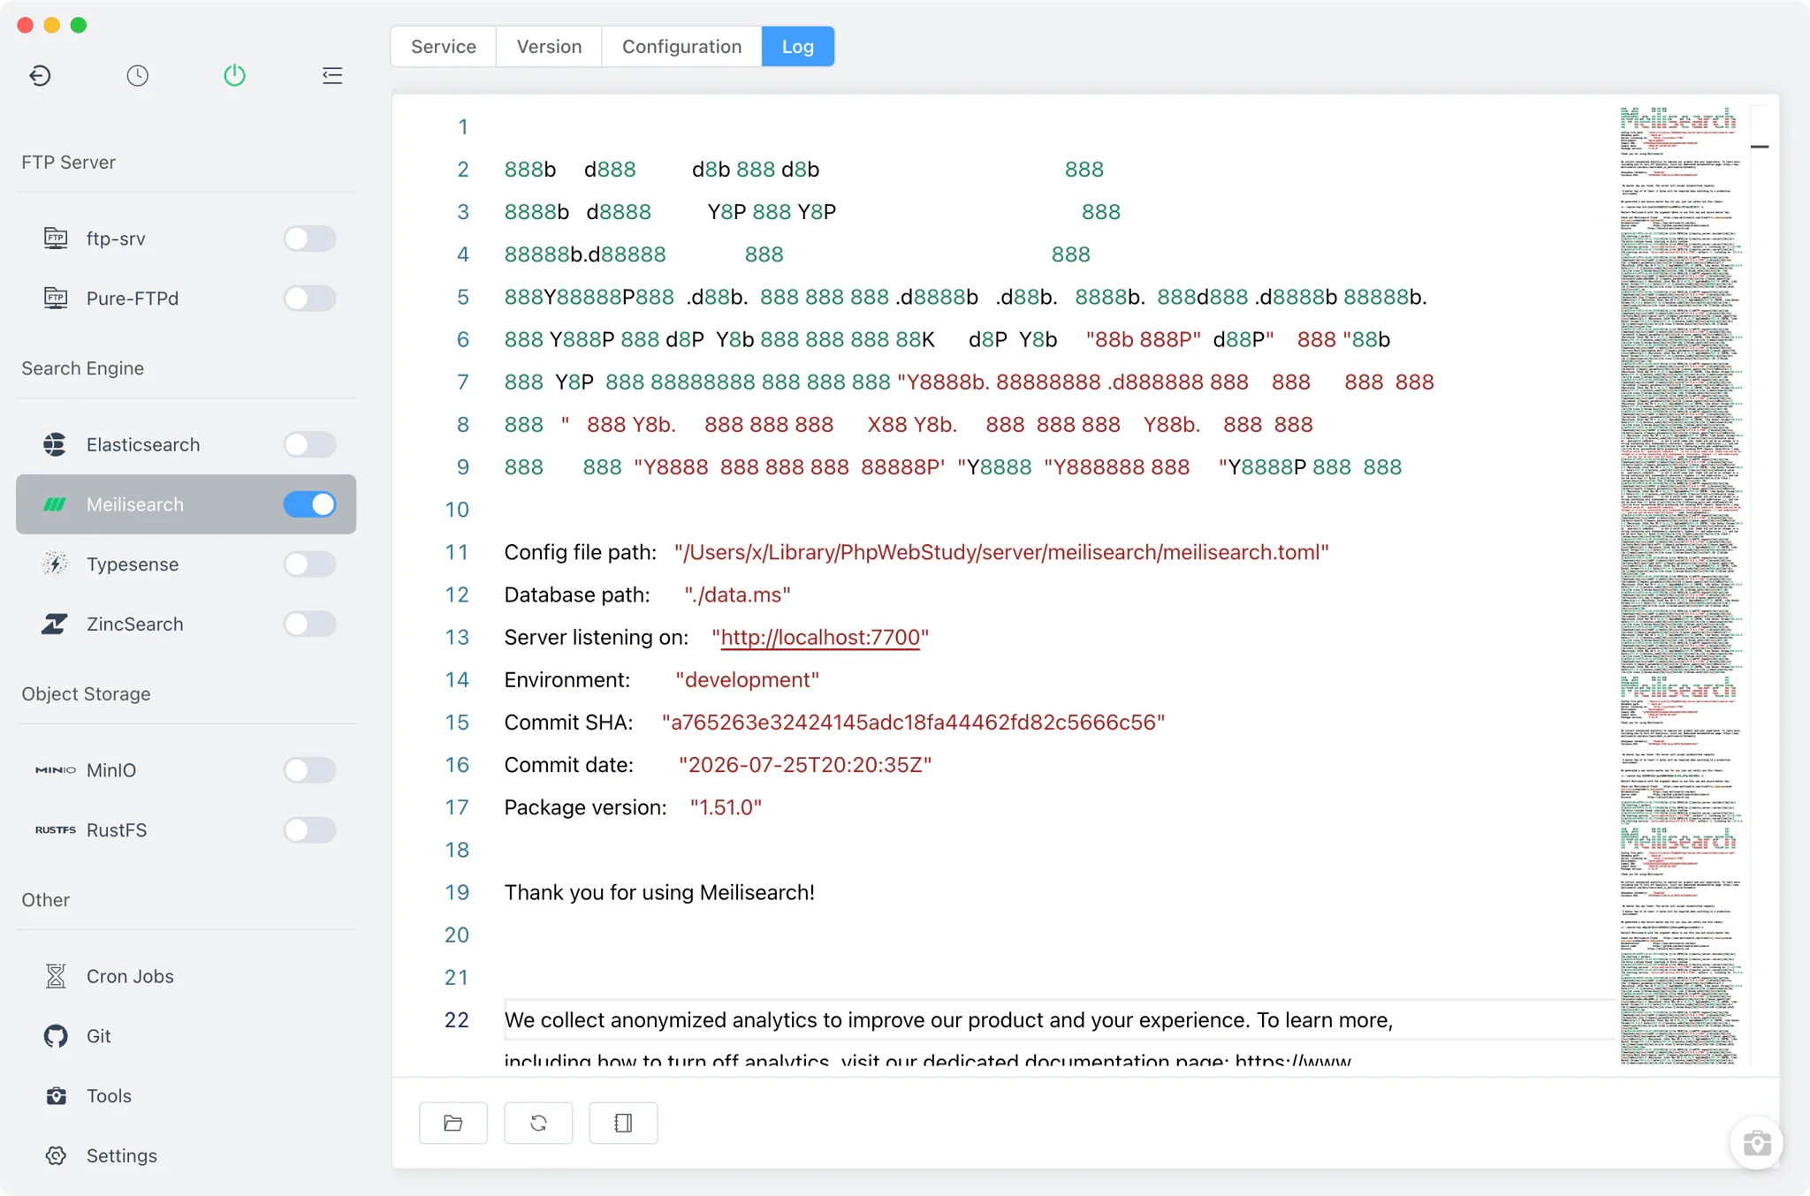
Task: Click the Cron Jobs hourglass icon
Action: pyautogui.click(x=56, y=976)
